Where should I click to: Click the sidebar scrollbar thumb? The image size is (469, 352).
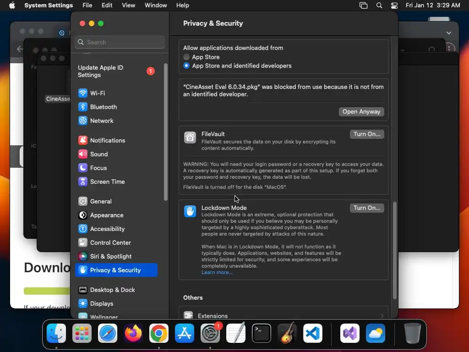click(166, 132)
